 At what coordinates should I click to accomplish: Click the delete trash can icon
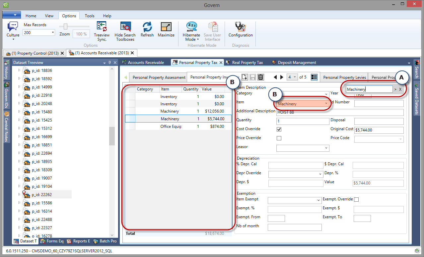pyautogui.click(x=261, y=77)
